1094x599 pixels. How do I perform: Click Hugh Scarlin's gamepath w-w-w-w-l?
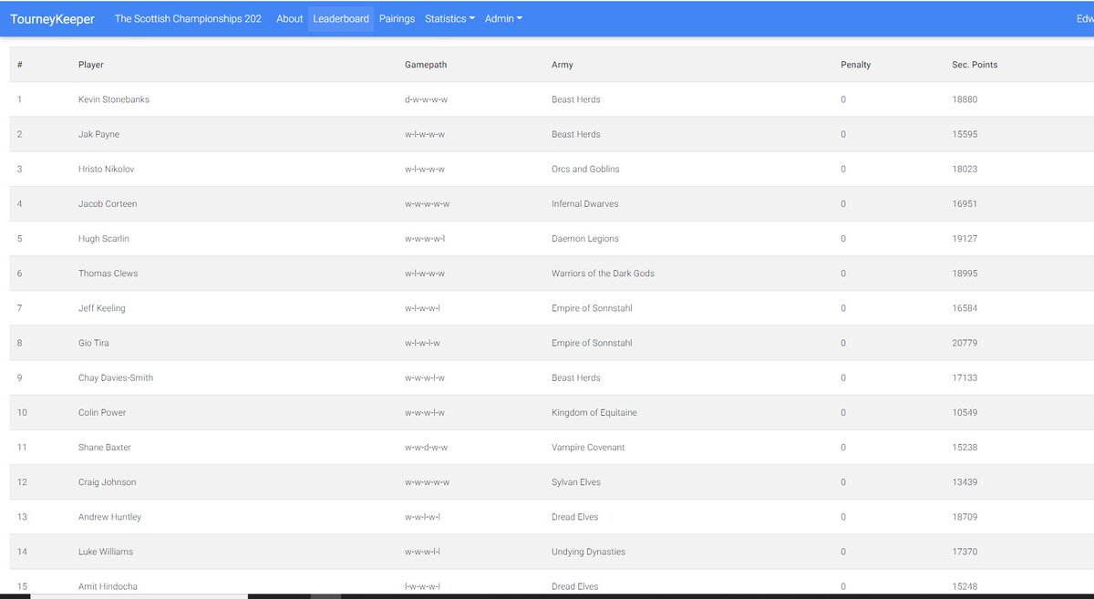pyautogui.click(x=425, y=238)
